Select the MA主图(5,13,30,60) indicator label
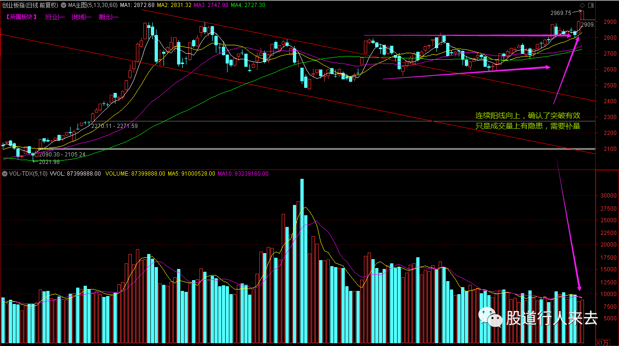 pyautogui.click(x=92, y=5)
